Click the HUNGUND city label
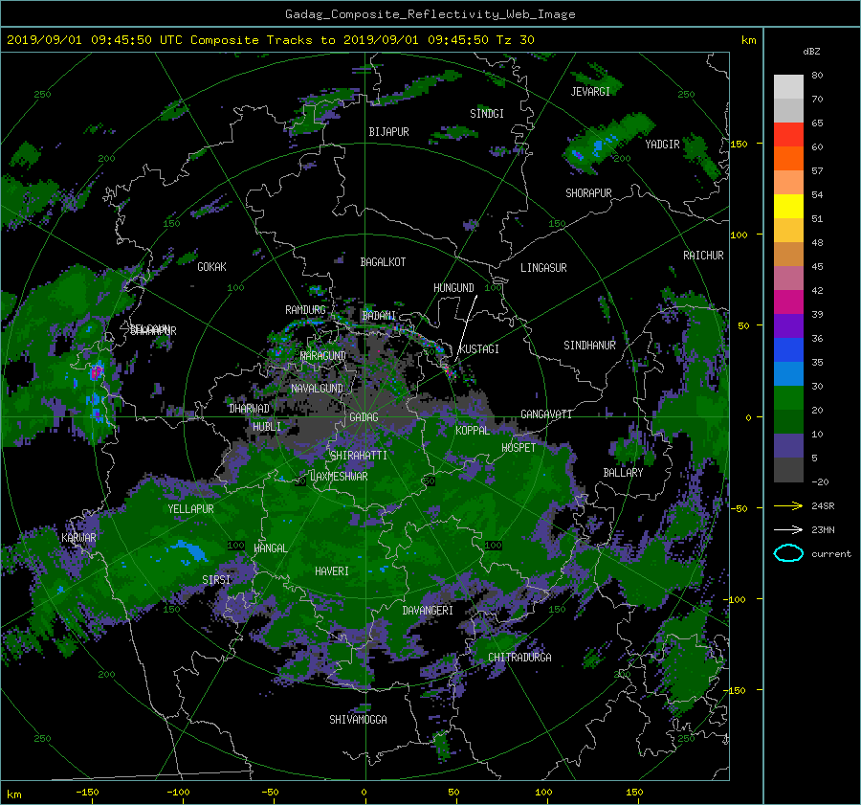Viewport: 861px width, 805px height. point(453,288)
